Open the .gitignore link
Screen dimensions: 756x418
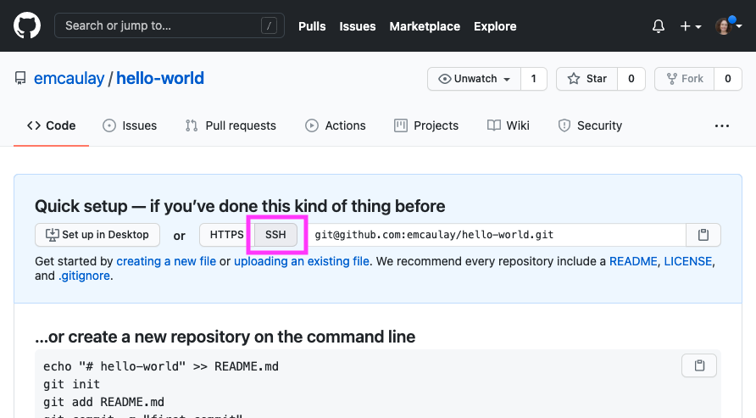click(x=85, y=276)
